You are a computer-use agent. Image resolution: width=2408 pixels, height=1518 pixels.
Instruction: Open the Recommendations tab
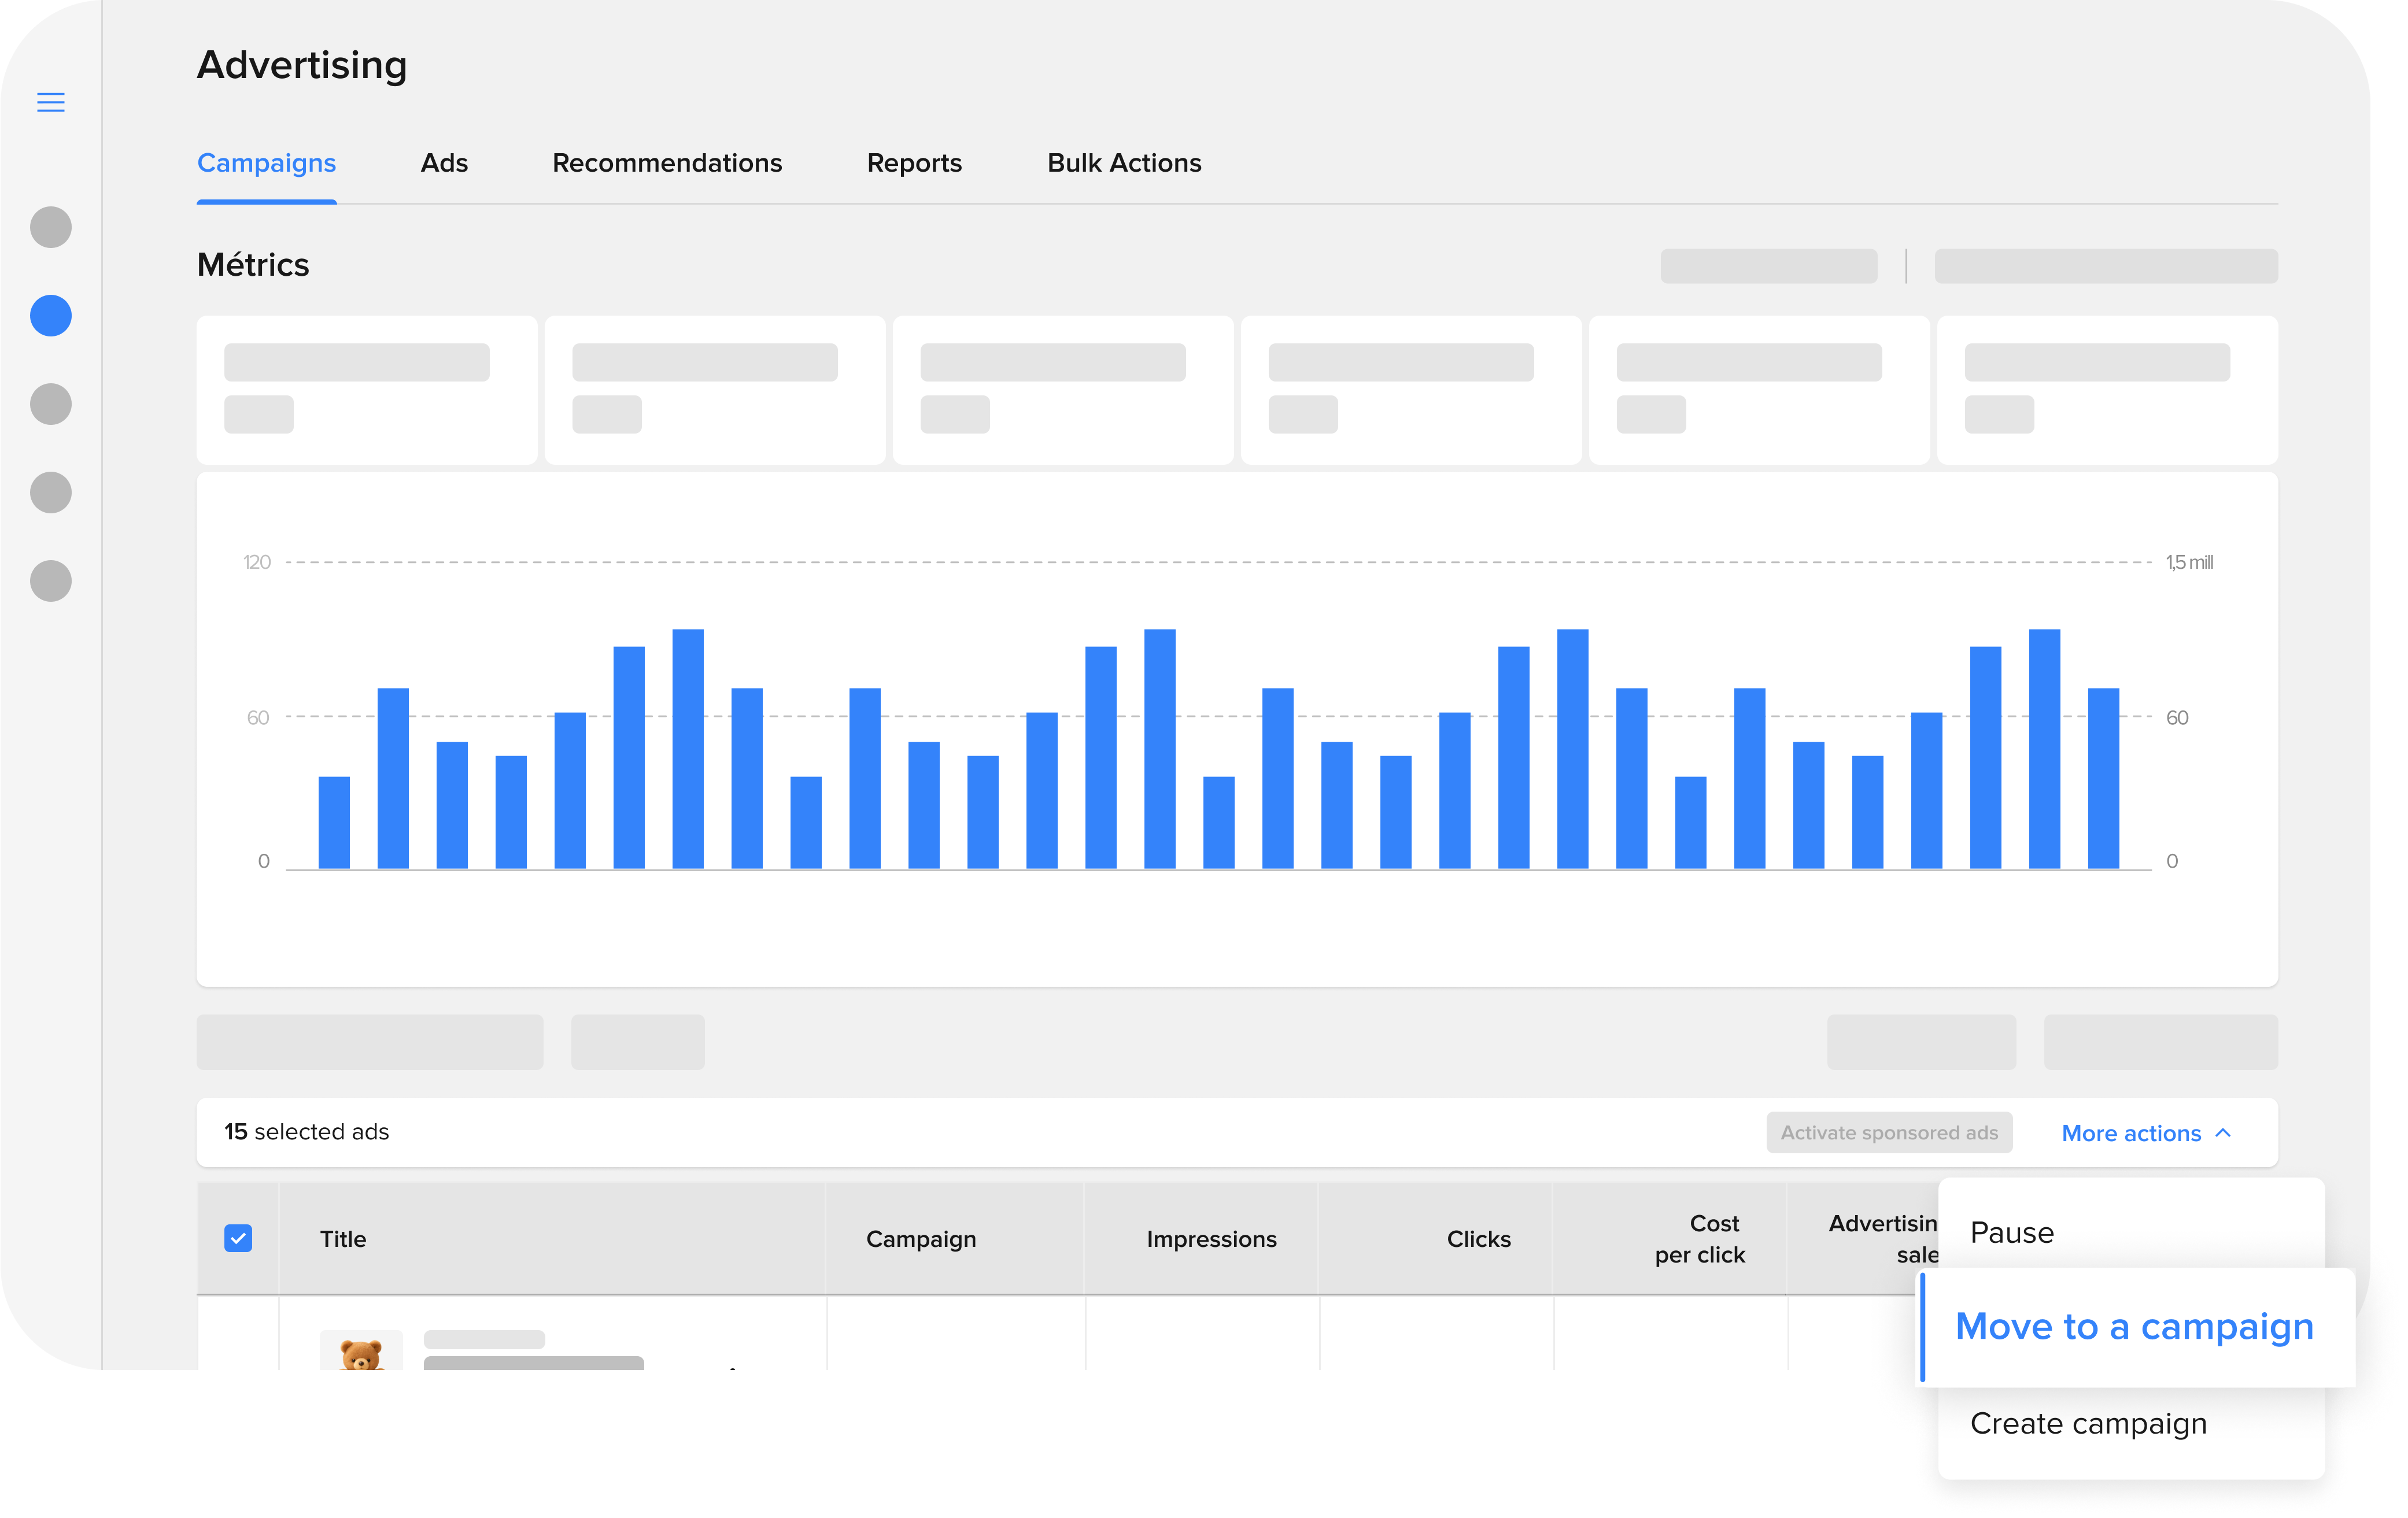[x=667, y=163]
